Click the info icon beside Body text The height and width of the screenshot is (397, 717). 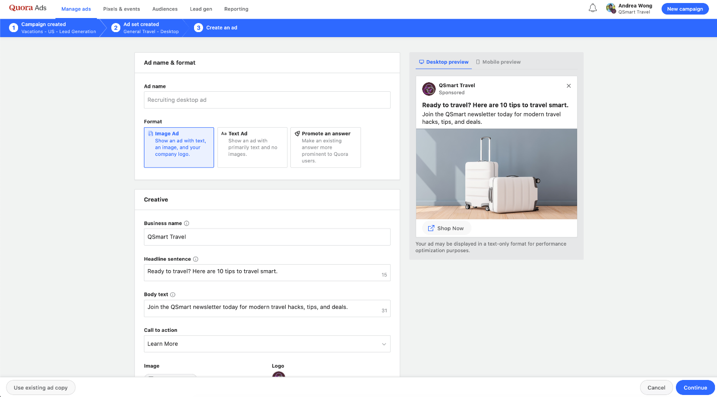(x=172, y=295)
